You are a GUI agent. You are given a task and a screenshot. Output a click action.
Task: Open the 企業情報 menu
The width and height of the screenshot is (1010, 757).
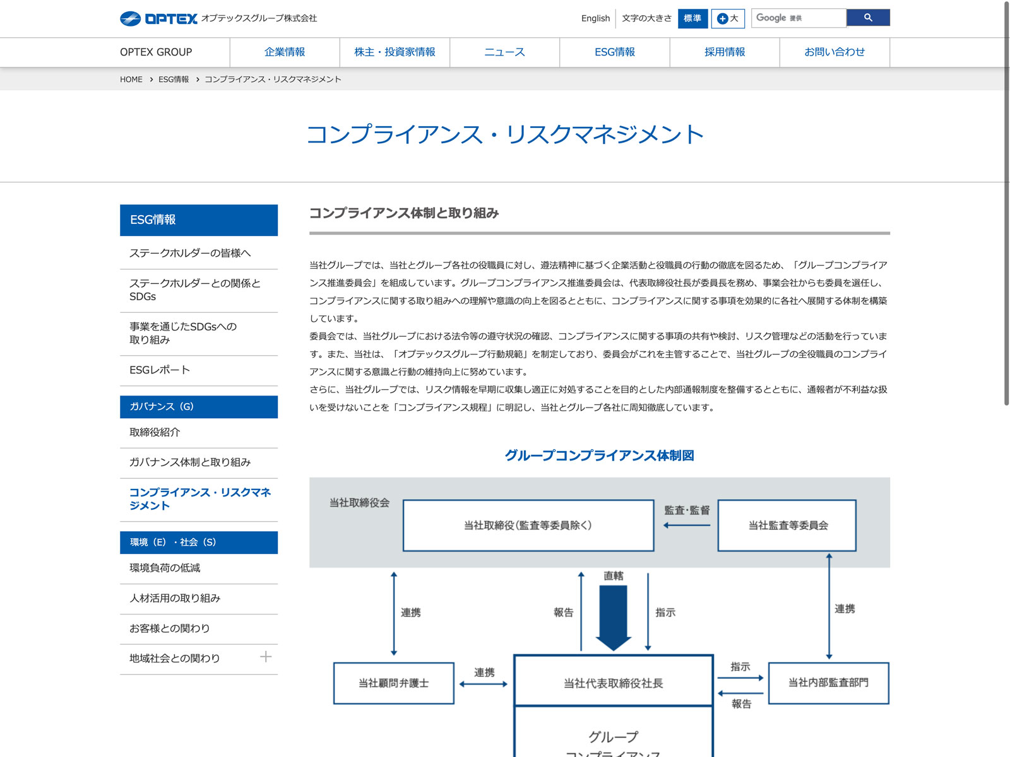(x=284, y=52)
